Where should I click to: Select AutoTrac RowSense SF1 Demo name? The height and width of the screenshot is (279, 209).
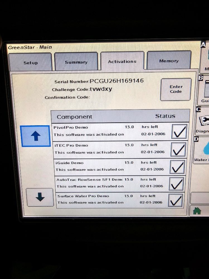point(89,179)
